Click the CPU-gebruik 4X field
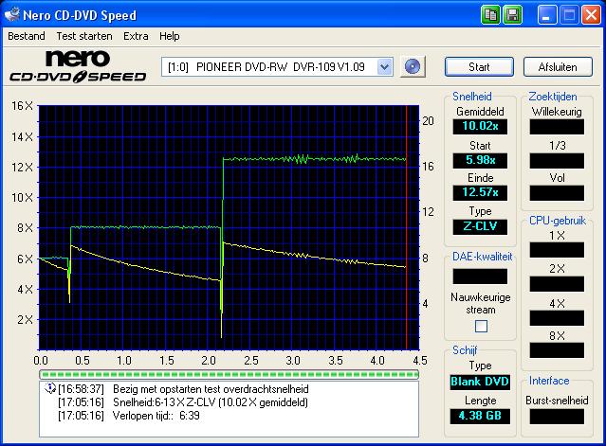The image size is (606, 446). tap(557, 318)
